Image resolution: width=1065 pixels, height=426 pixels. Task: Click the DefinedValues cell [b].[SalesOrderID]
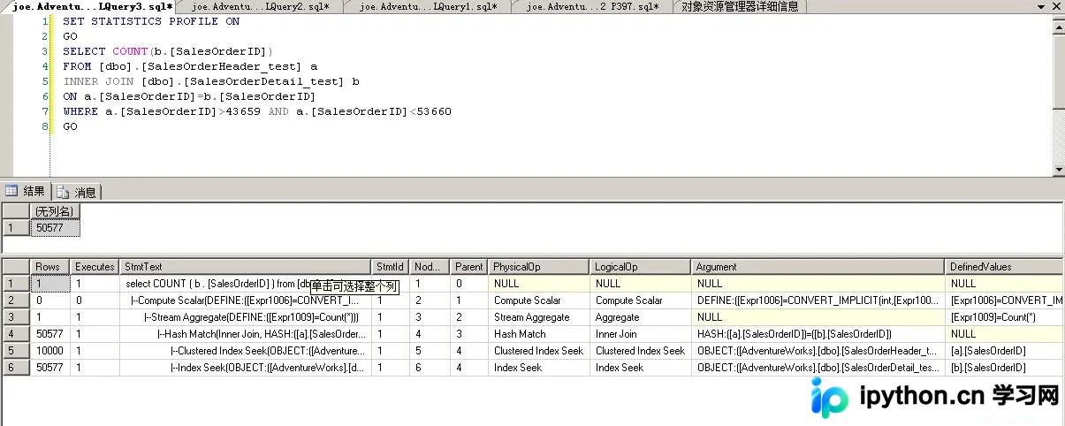pyautogui.click(x=1005, y=368)
